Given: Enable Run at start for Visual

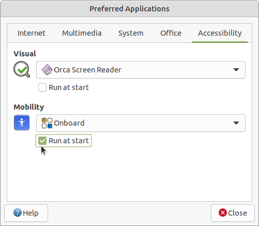Looking at the screenshot, I should pos(42,87).
